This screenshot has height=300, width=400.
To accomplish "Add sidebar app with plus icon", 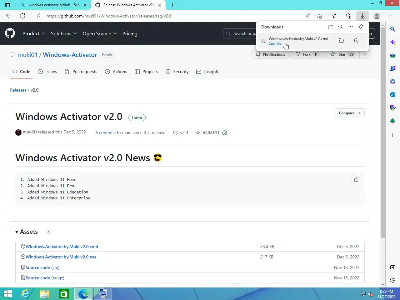I will [x=393, y=135].
